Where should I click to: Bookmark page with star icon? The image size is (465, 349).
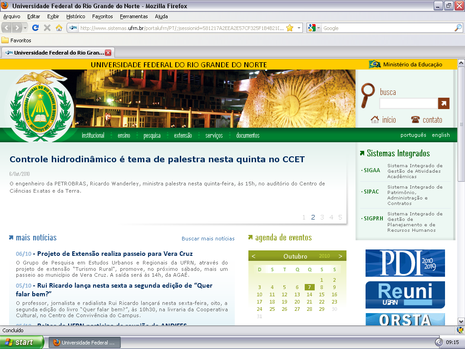pos(289,28)
